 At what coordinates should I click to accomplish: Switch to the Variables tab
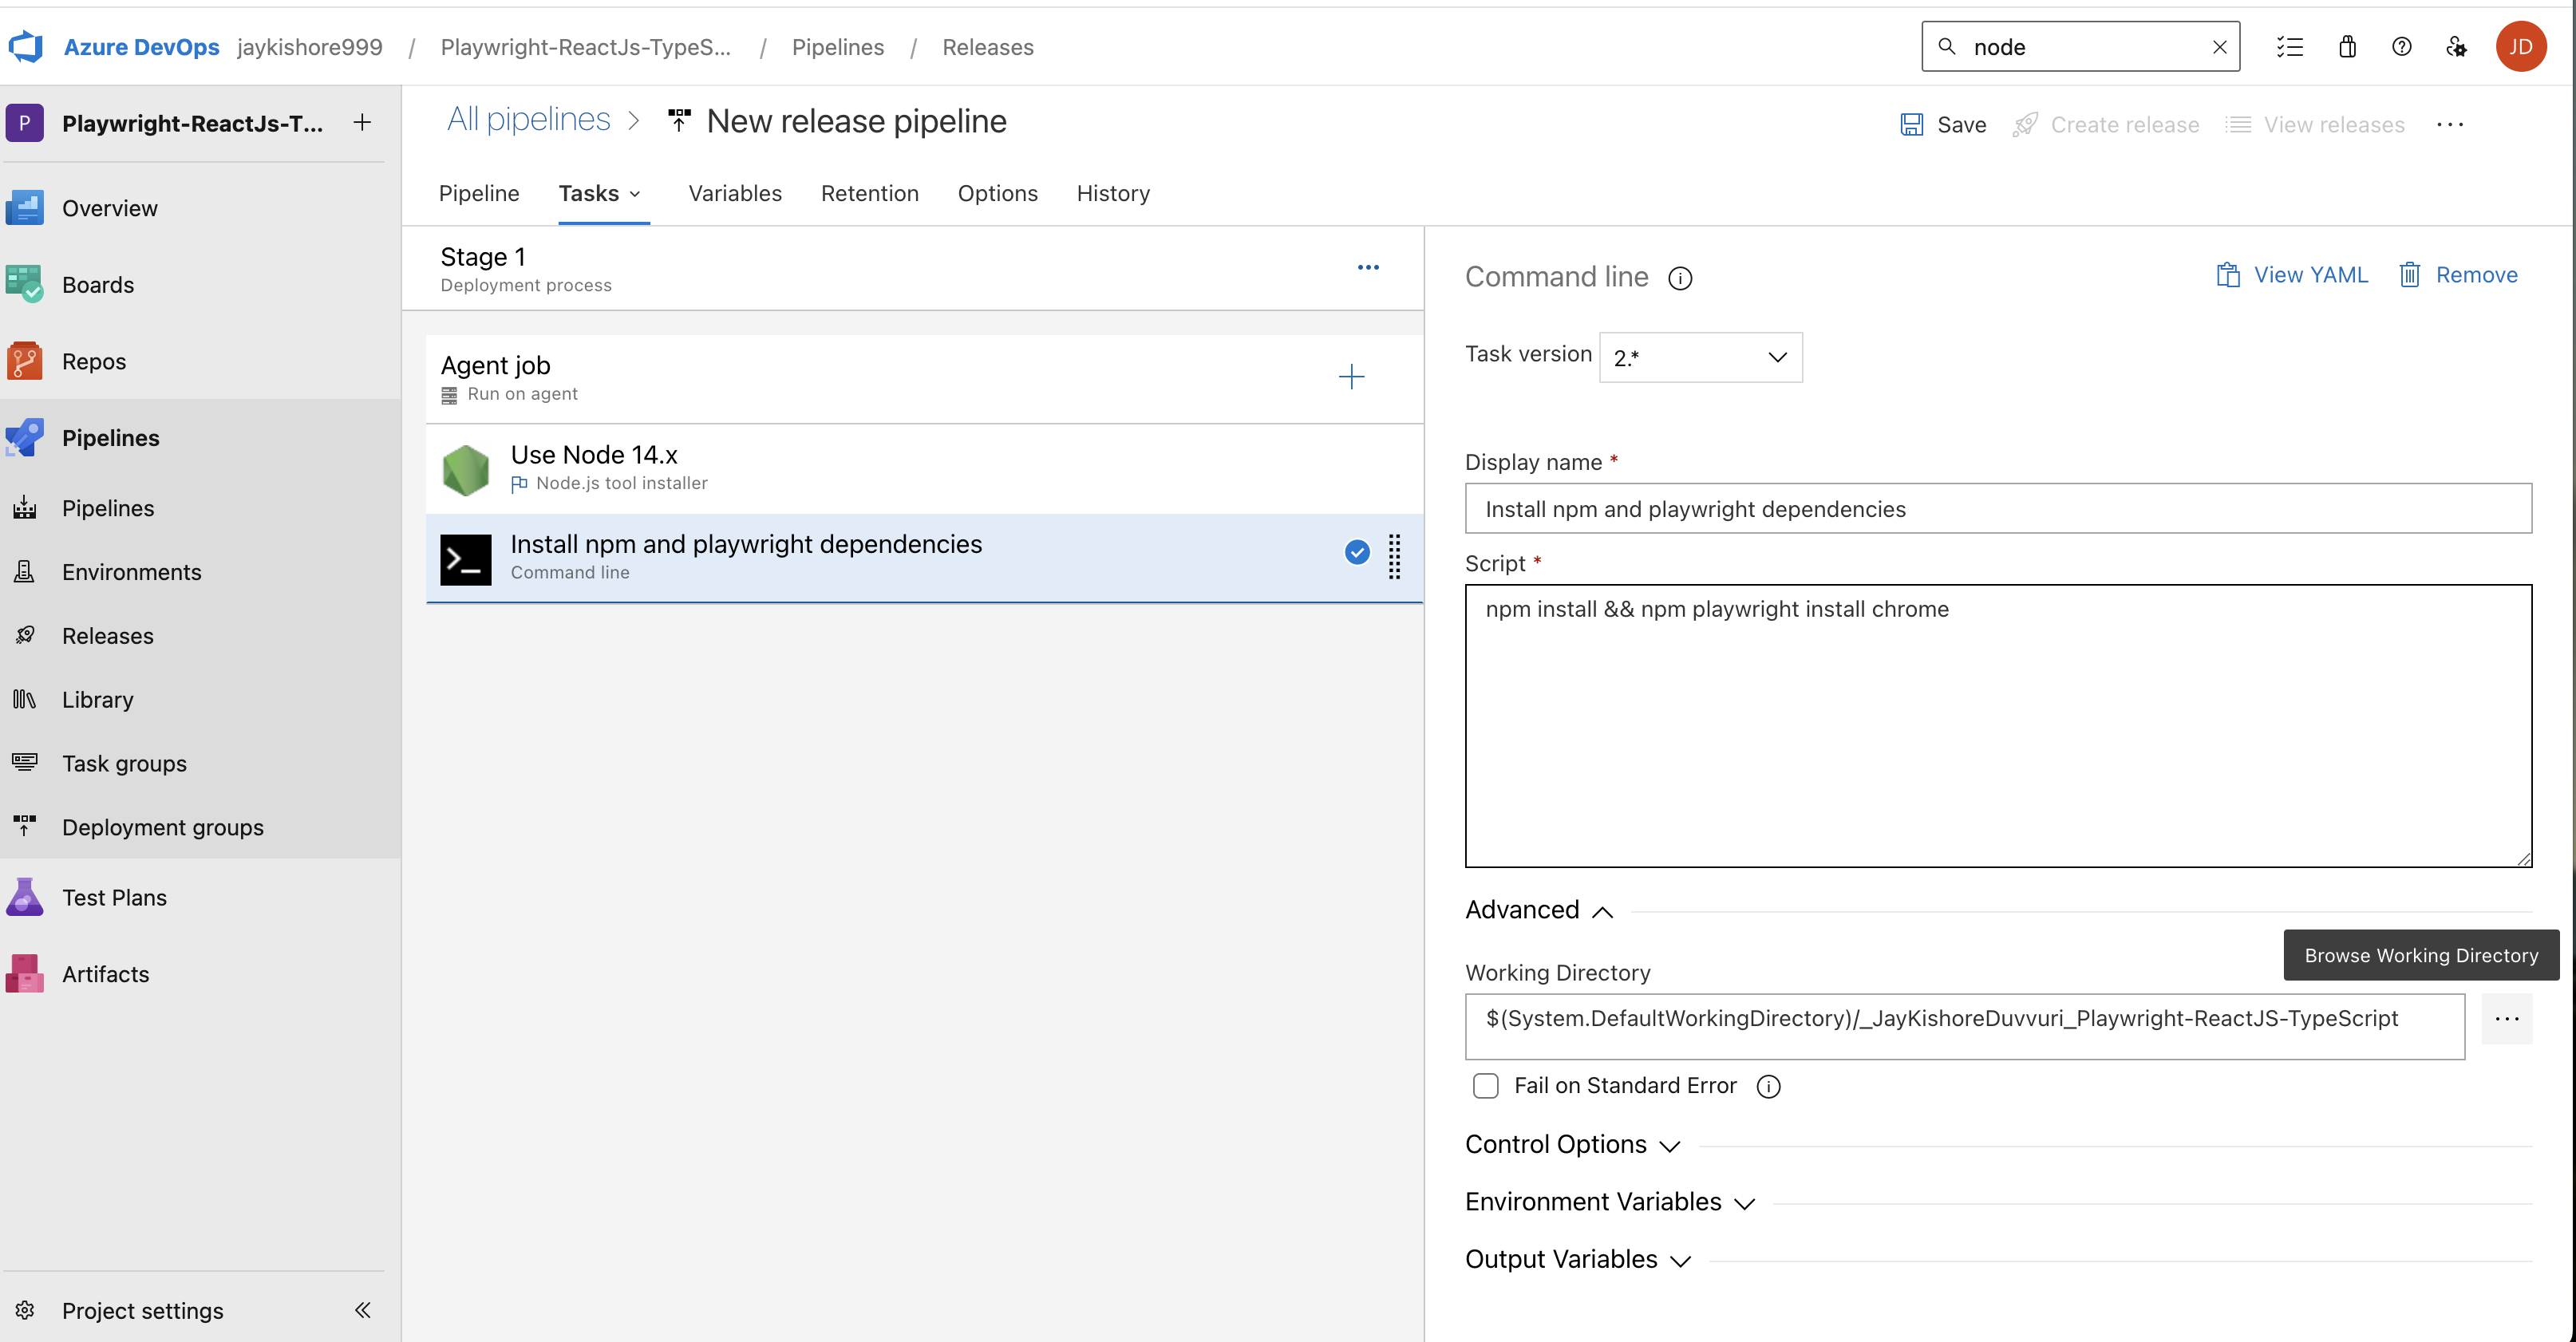coord(735,193)
